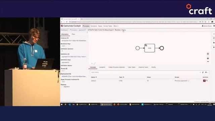Switch to History view link
215x121 pixels.
[124, 30]
